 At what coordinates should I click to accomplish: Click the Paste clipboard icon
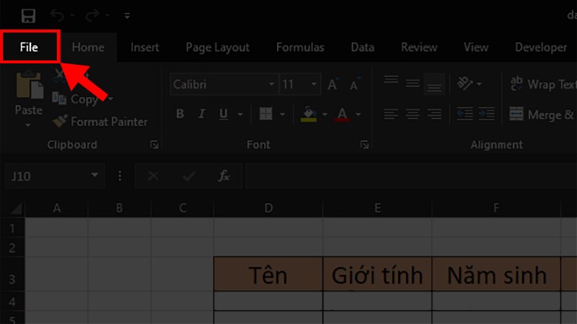29,85
